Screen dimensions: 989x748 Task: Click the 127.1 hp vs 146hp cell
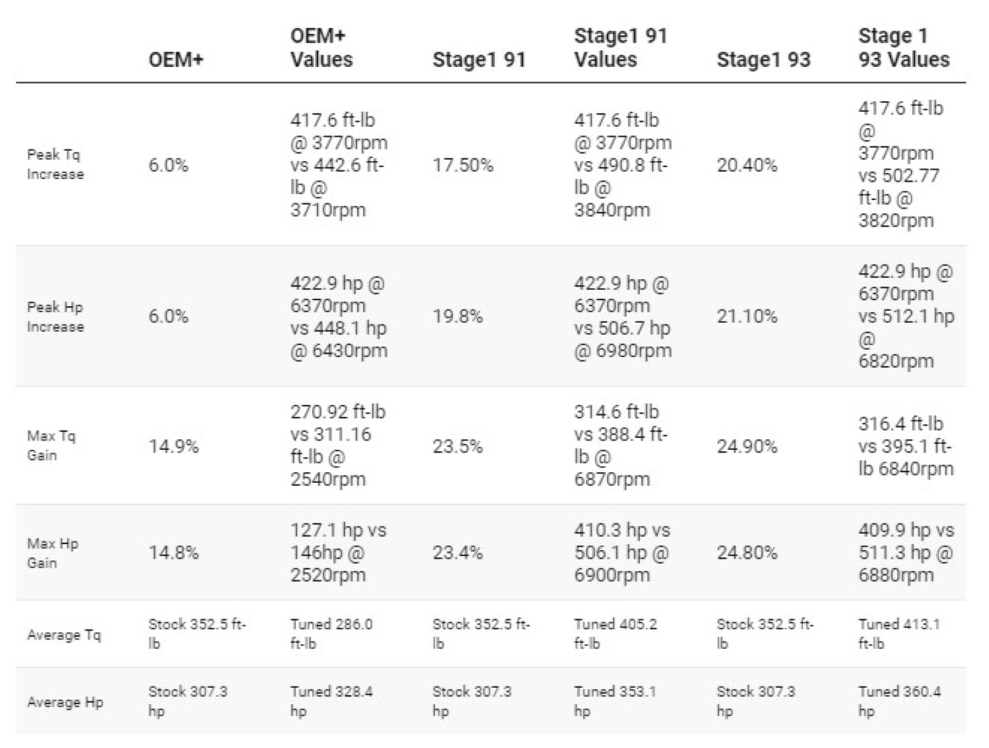[338, 552]
